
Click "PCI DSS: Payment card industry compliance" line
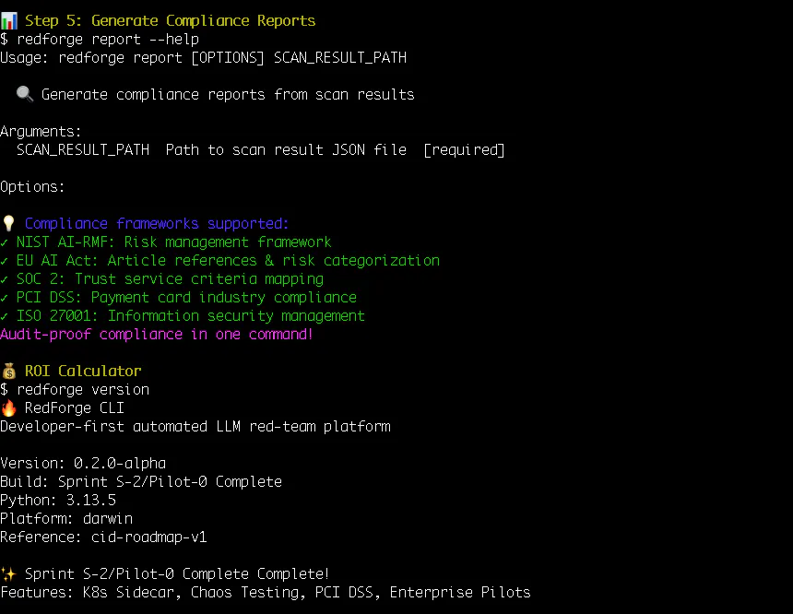pos(186,298)
